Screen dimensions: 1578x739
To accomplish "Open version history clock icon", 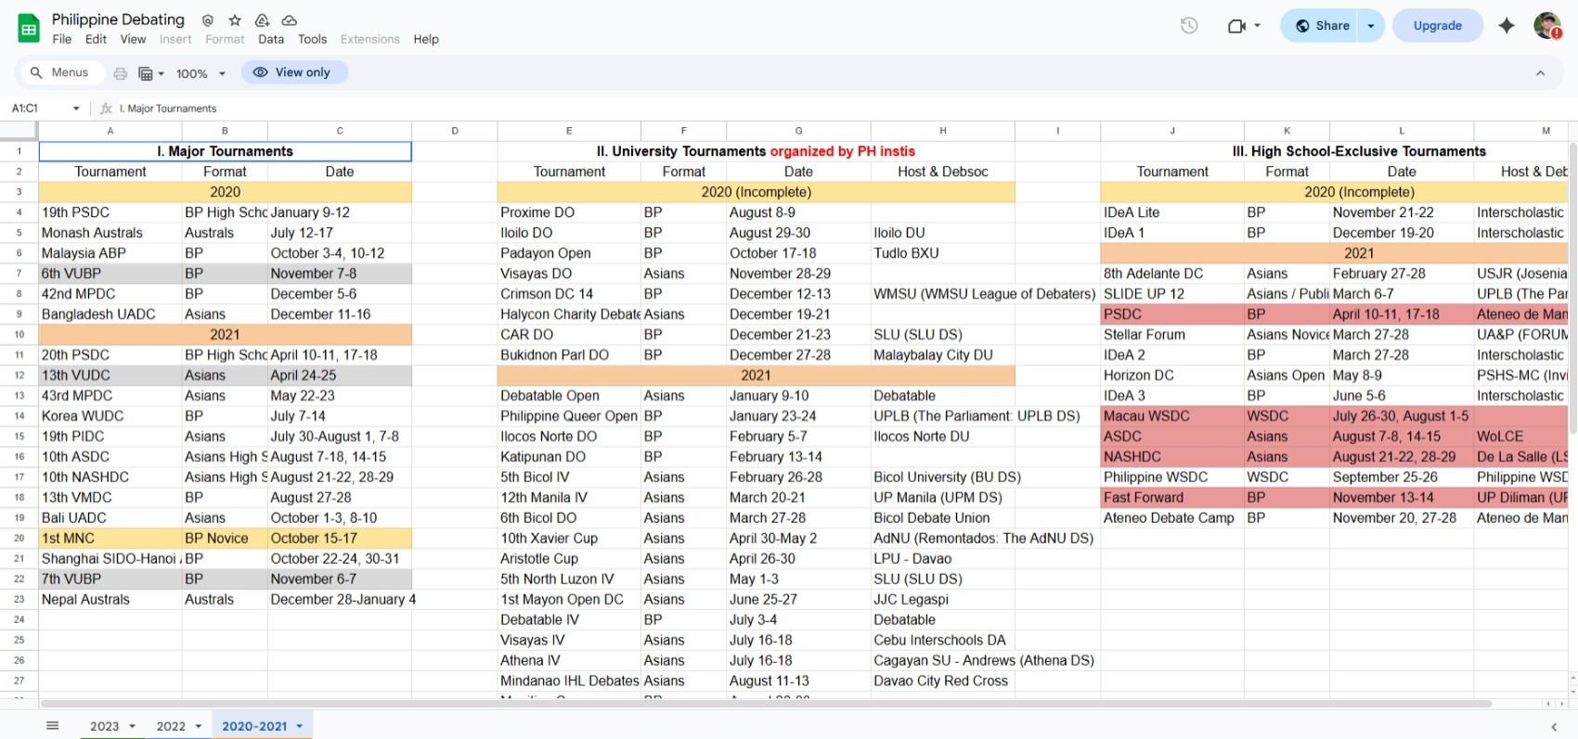I will 1189,26.
